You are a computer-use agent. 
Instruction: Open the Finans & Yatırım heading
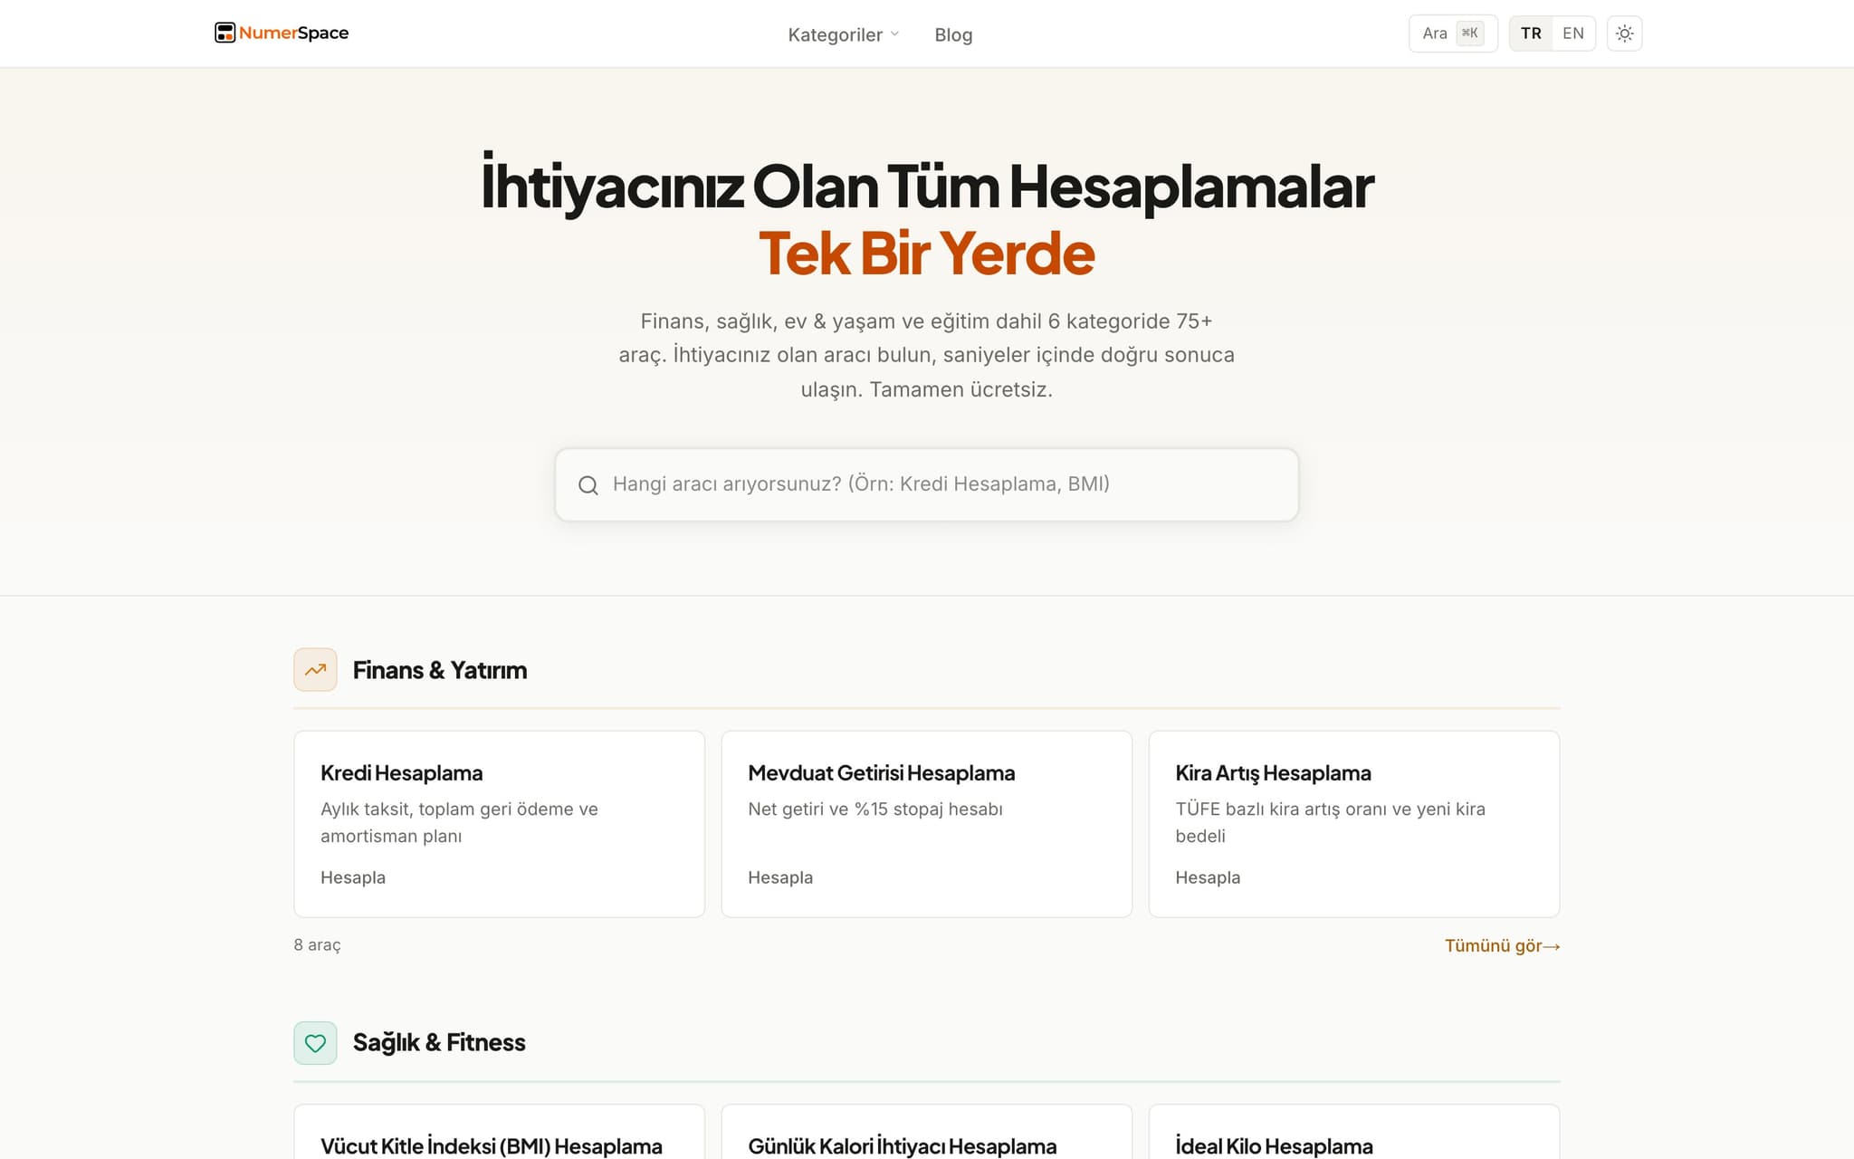pyautogui.click(x=440, y=670)
